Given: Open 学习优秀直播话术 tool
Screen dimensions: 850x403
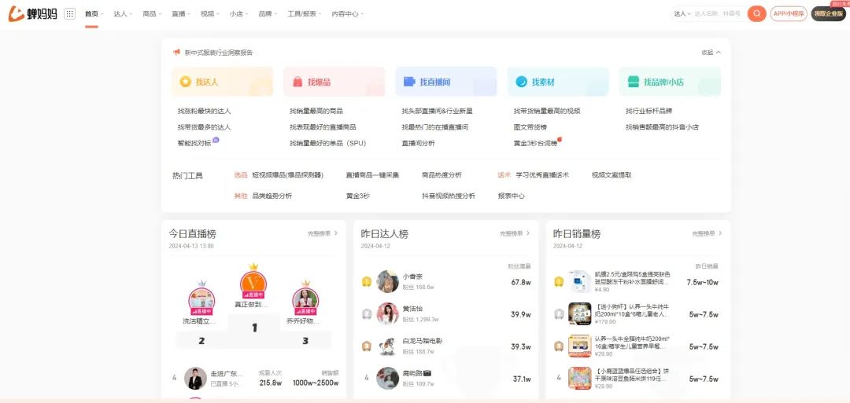Looking at the screenshot, I should [542, 175].
